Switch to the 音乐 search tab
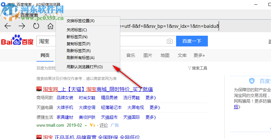Image resolution: width=271 pixels, height=139 pixels. 131,55
